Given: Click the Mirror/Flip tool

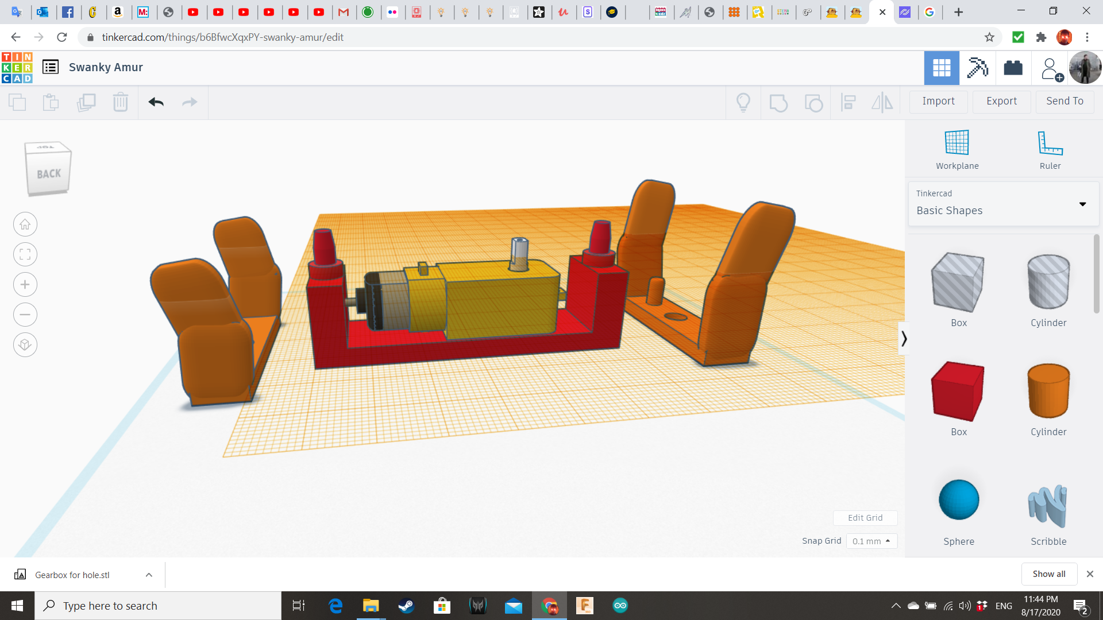Looking at the screenshot, I should [x=882, y=102].
